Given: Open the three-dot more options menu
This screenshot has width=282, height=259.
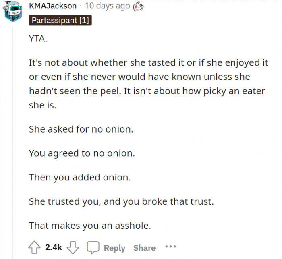Looking at the screenshot, I should point(170,247).
